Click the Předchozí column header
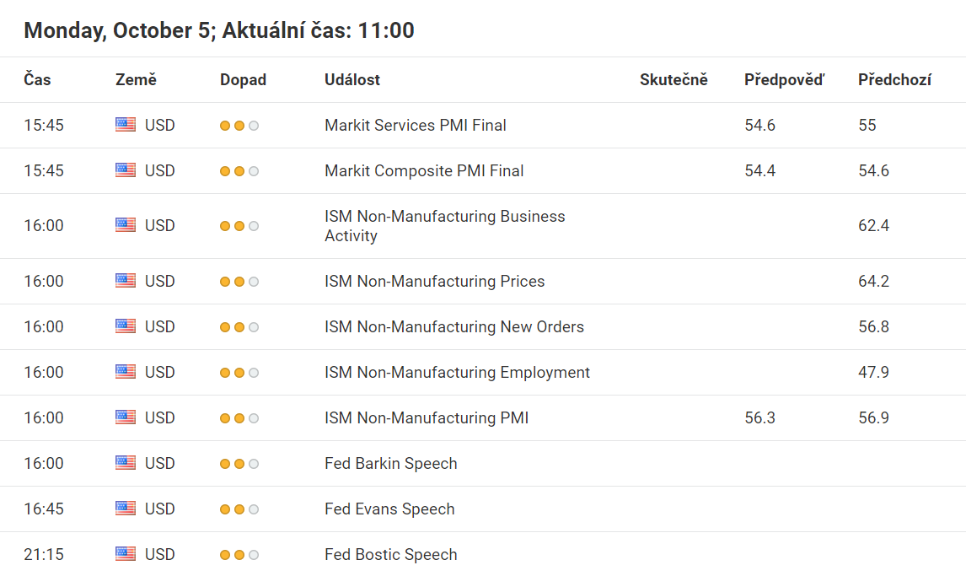The width and height of the screenshot is (966, 576). pos(894,80)
